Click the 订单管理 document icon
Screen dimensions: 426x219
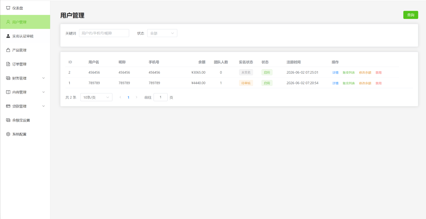[8, 64]
